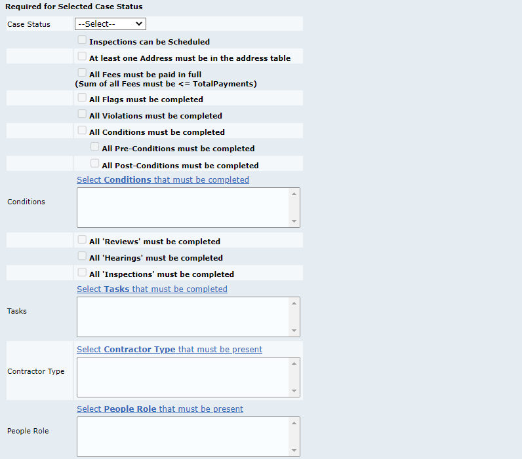Click inside the Conditions list box

183,208
